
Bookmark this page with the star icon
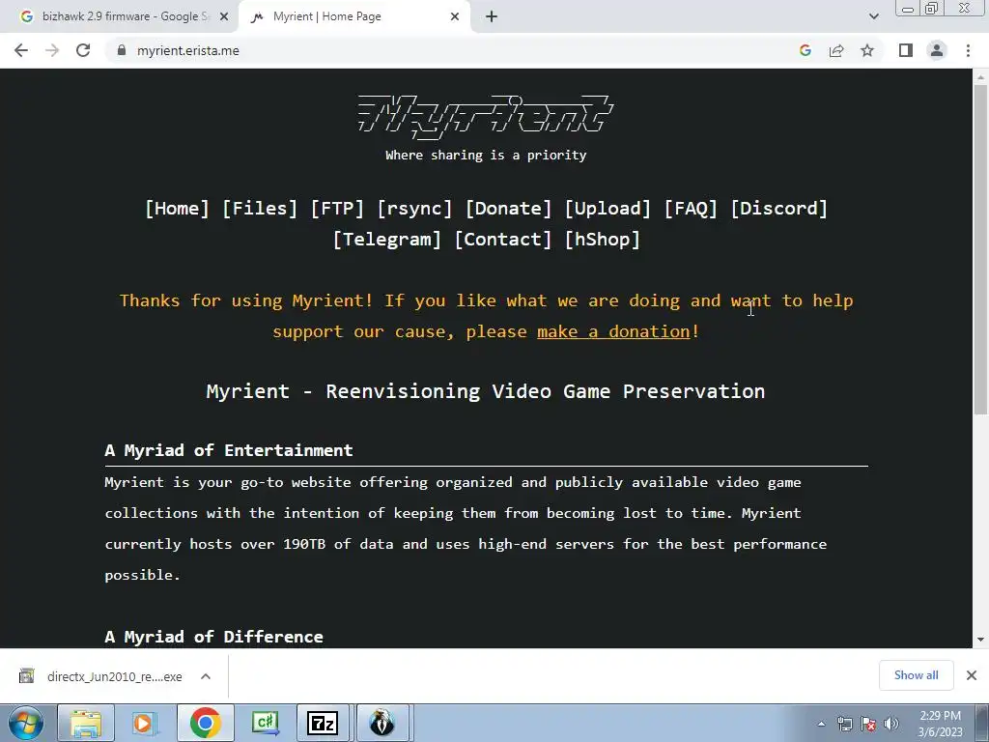(x=867, y=50)
